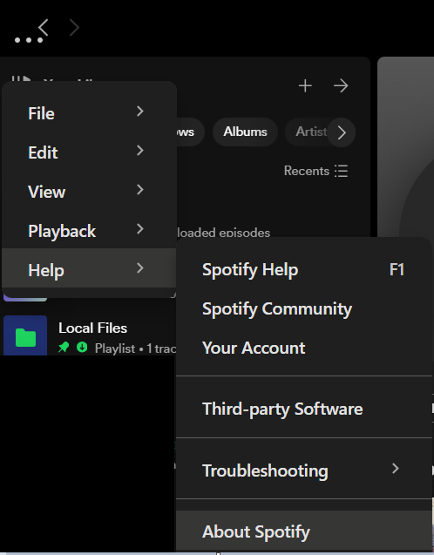Filter library by Albums chip

coord(245,132)
